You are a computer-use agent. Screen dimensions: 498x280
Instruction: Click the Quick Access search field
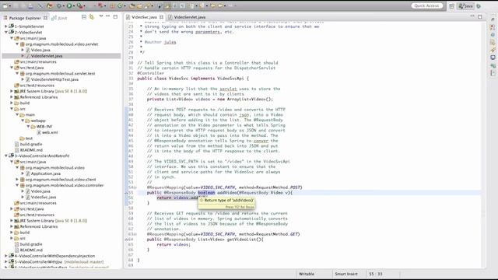(x=426, y=5)
